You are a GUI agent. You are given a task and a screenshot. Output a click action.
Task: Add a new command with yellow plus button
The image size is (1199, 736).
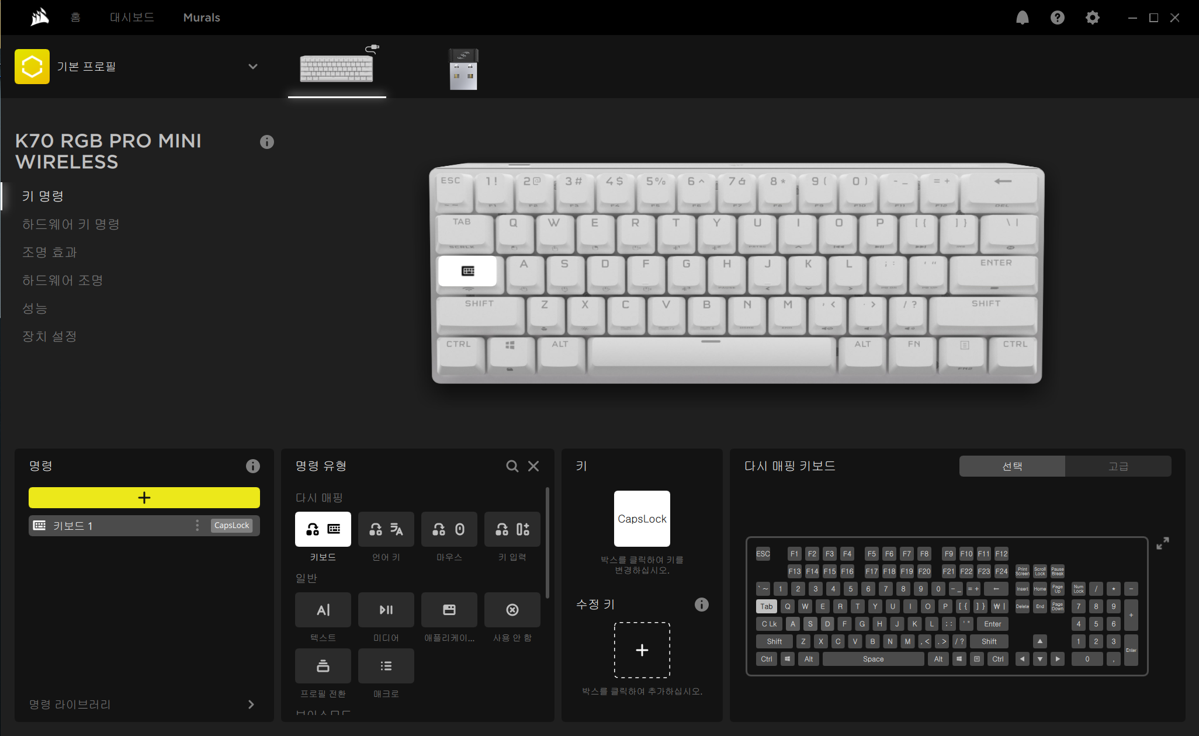tap(144, 498)
